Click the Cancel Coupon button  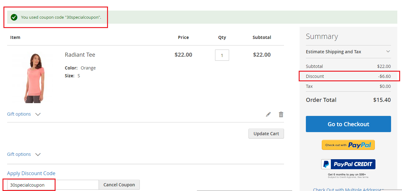point(119,185)
